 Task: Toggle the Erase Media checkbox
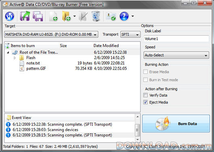(x=145, y=72)
